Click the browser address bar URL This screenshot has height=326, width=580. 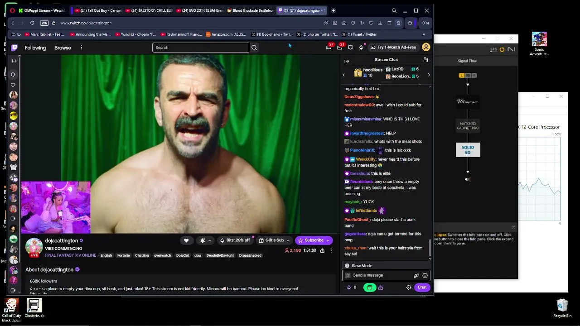coord(86,23)
